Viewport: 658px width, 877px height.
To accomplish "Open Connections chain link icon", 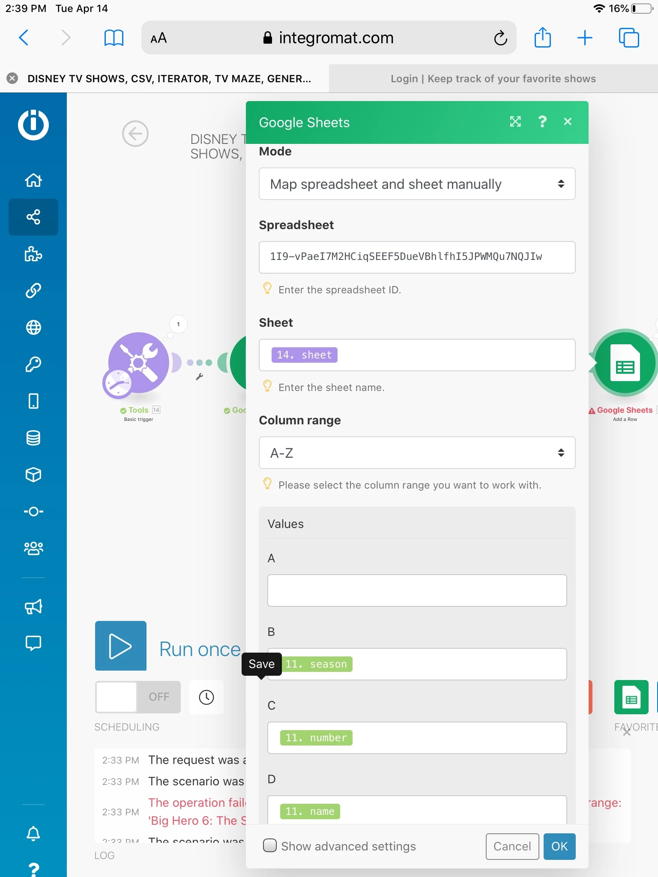I will (33, 291).
